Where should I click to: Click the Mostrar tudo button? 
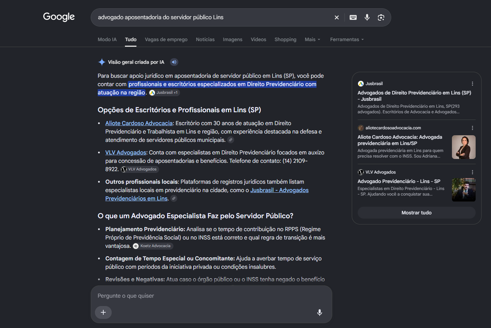pyautogui.click(x=417, y=213)
